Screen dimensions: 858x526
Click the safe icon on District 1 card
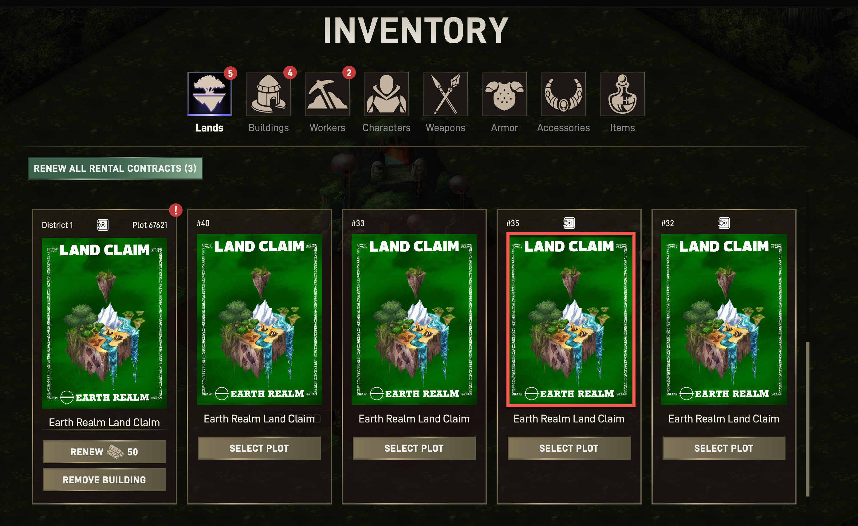pyautogui.click(x=103, y=225)
